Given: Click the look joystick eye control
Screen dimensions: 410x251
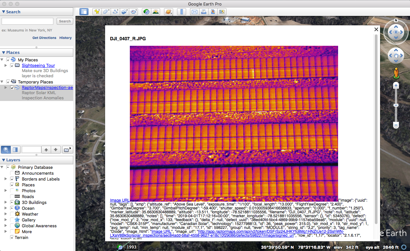Looking at the screenshot, I should pos(396,32).
